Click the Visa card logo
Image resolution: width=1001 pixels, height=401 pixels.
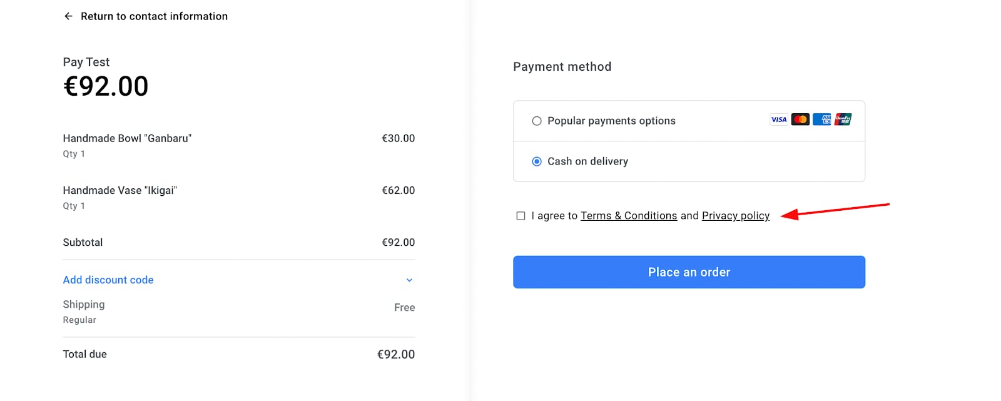779,119
